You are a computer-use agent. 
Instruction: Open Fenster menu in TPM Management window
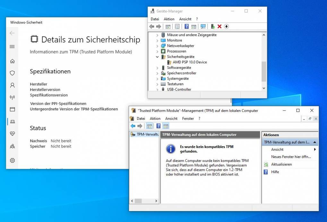(x=188, y=119)
